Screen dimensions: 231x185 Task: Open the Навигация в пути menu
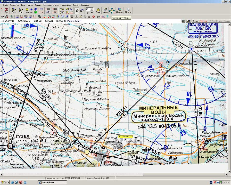coord(51,5)
